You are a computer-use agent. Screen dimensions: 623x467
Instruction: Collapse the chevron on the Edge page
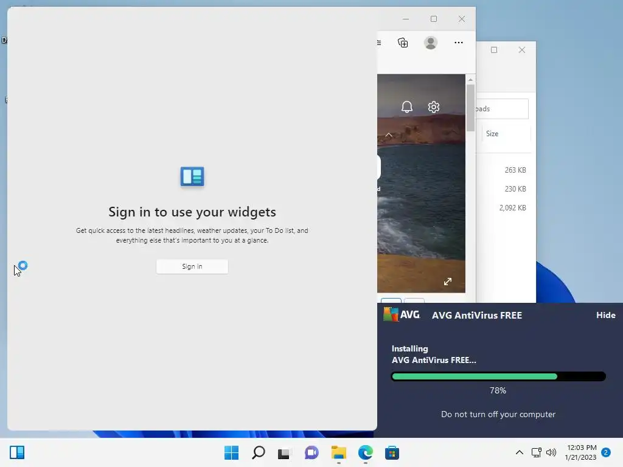coord(389,135)
